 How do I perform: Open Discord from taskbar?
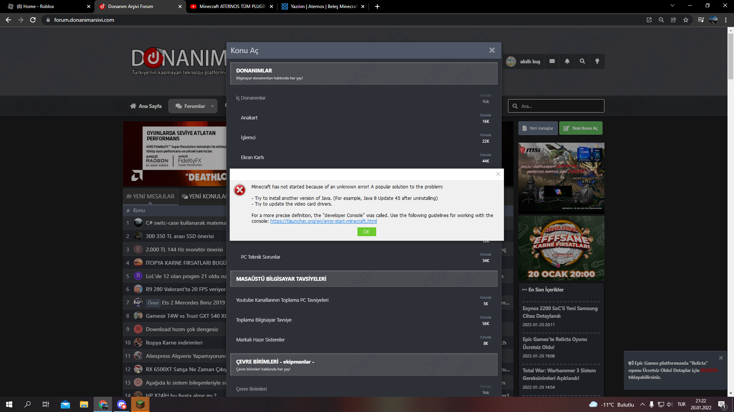pyautogui.click(x=122, y=404)
